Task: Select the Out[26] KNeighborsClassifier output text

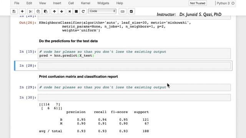Action: point(115,26)
